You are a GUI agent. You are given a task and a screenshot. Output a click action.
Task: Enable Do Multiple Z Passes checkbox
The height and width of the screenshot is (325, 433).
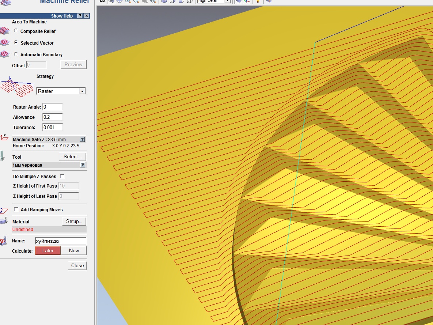coord(62,176)
